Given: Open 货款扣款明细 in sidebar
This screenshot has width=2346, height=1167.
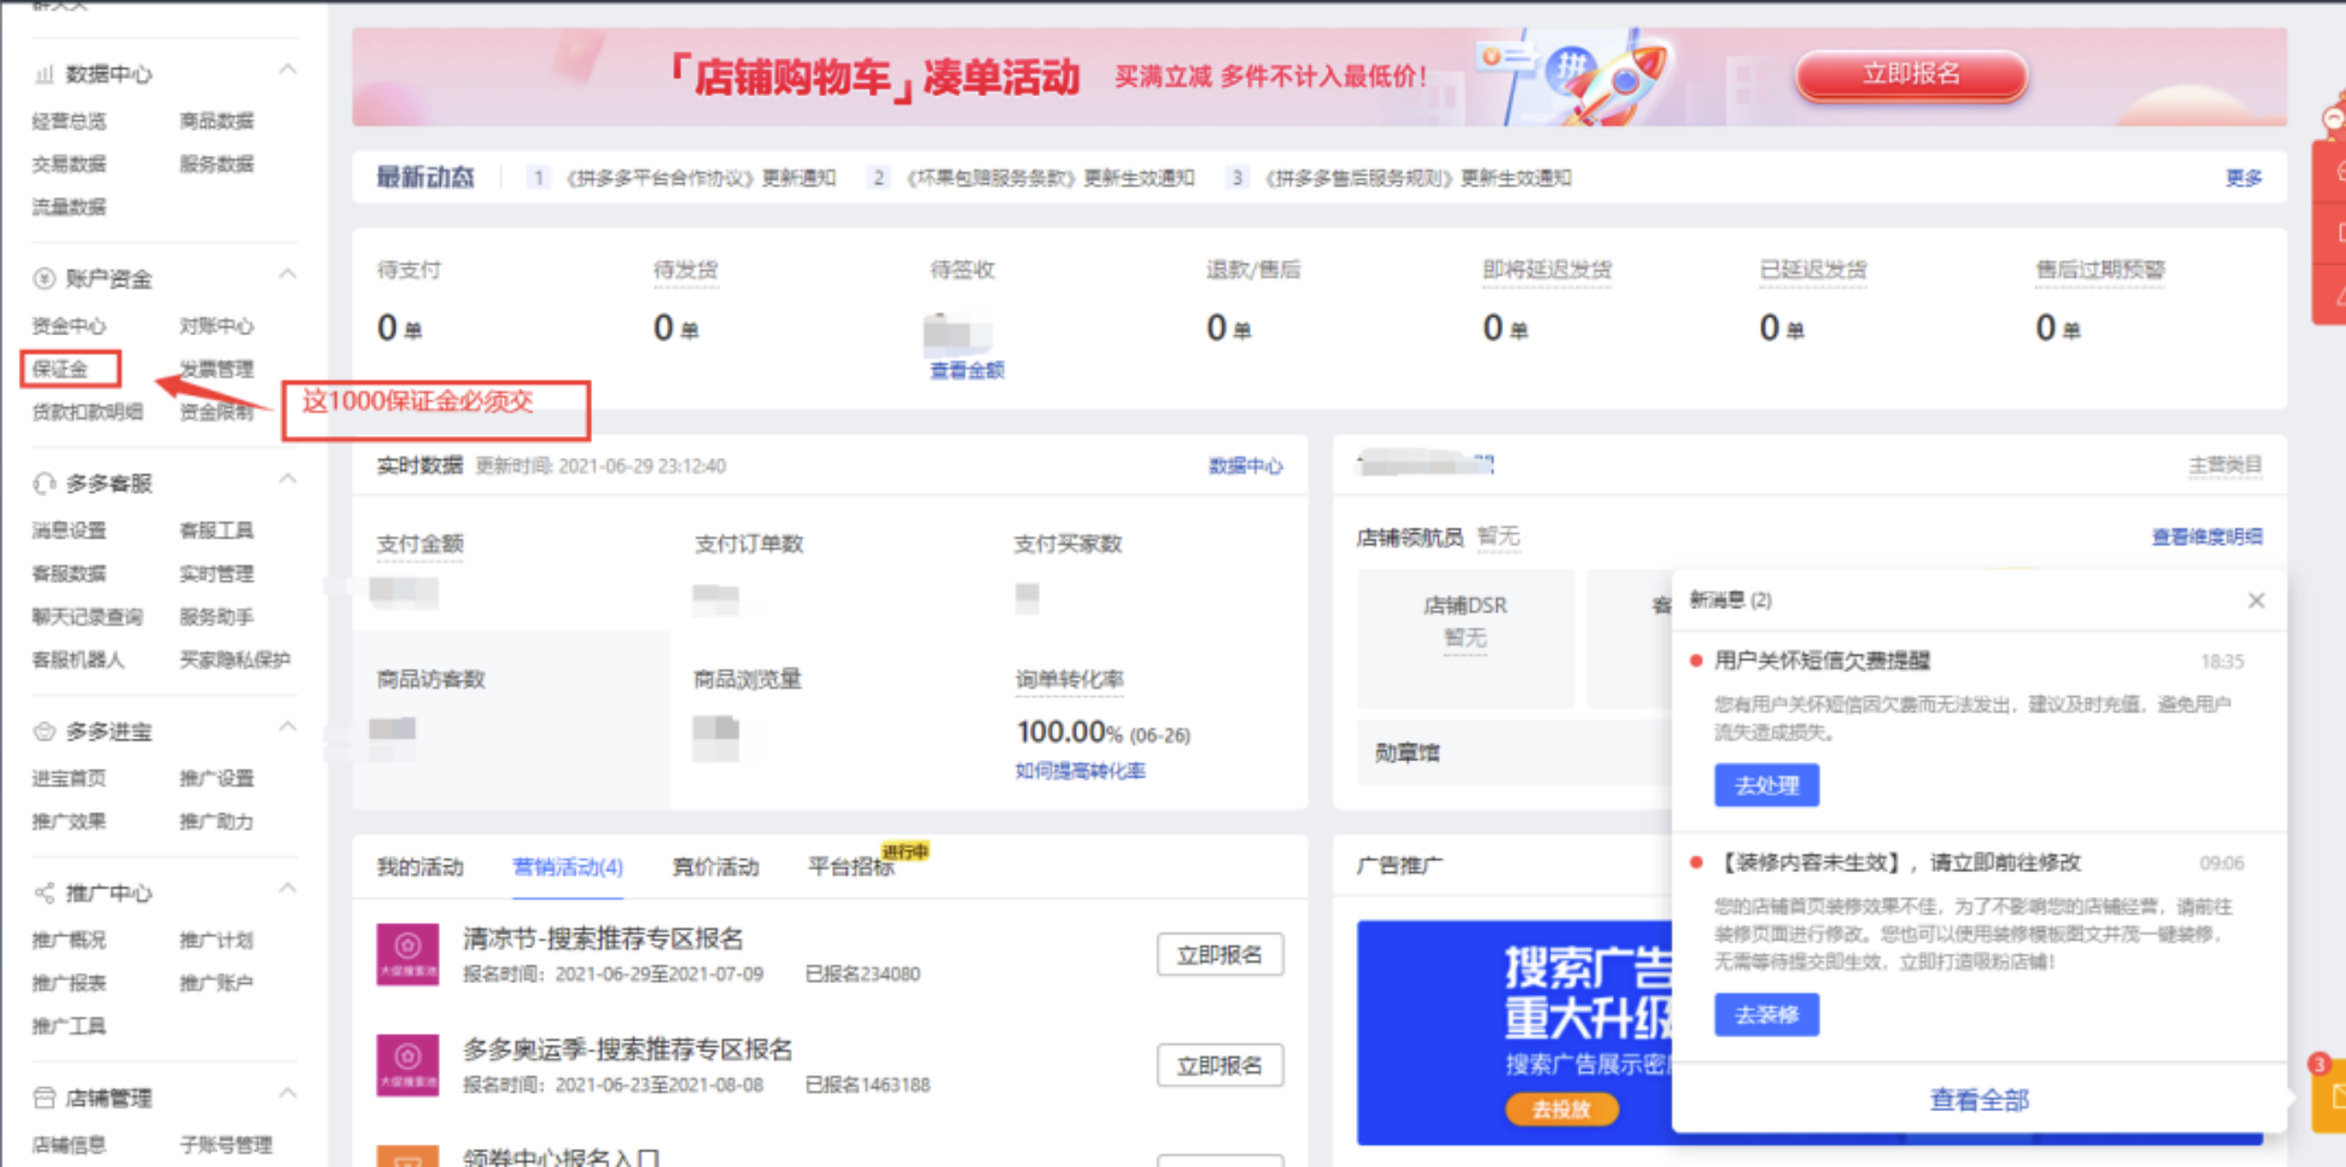Looking at the screenshot, I should point(87,411).
